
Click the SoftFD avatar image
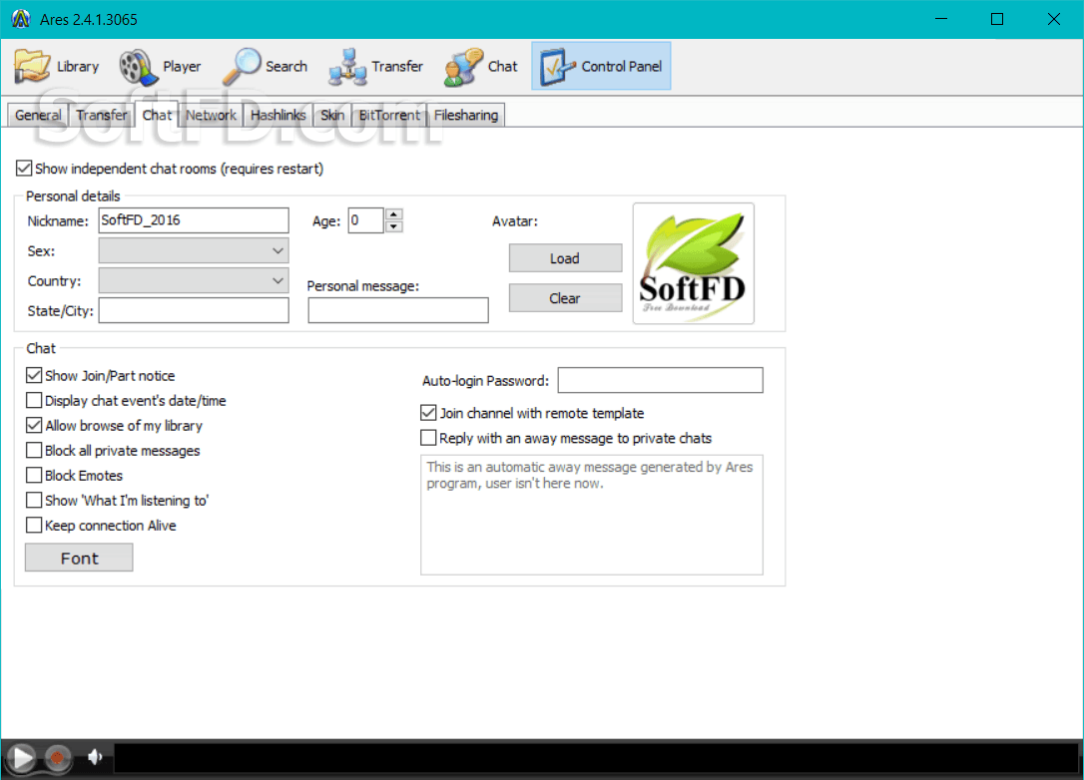coord(694,263)
